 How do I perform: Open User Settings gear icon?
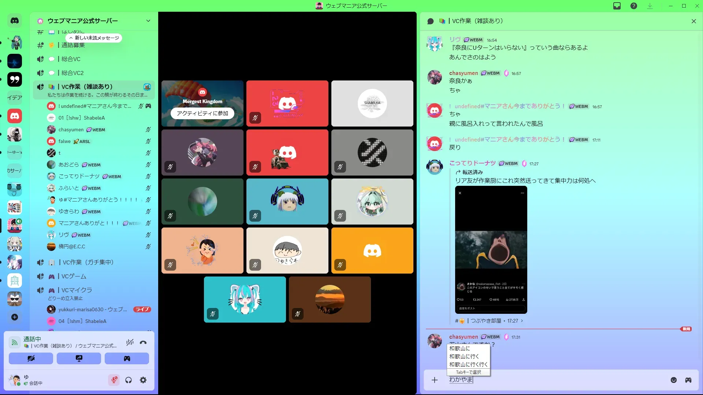pos(143,380)
